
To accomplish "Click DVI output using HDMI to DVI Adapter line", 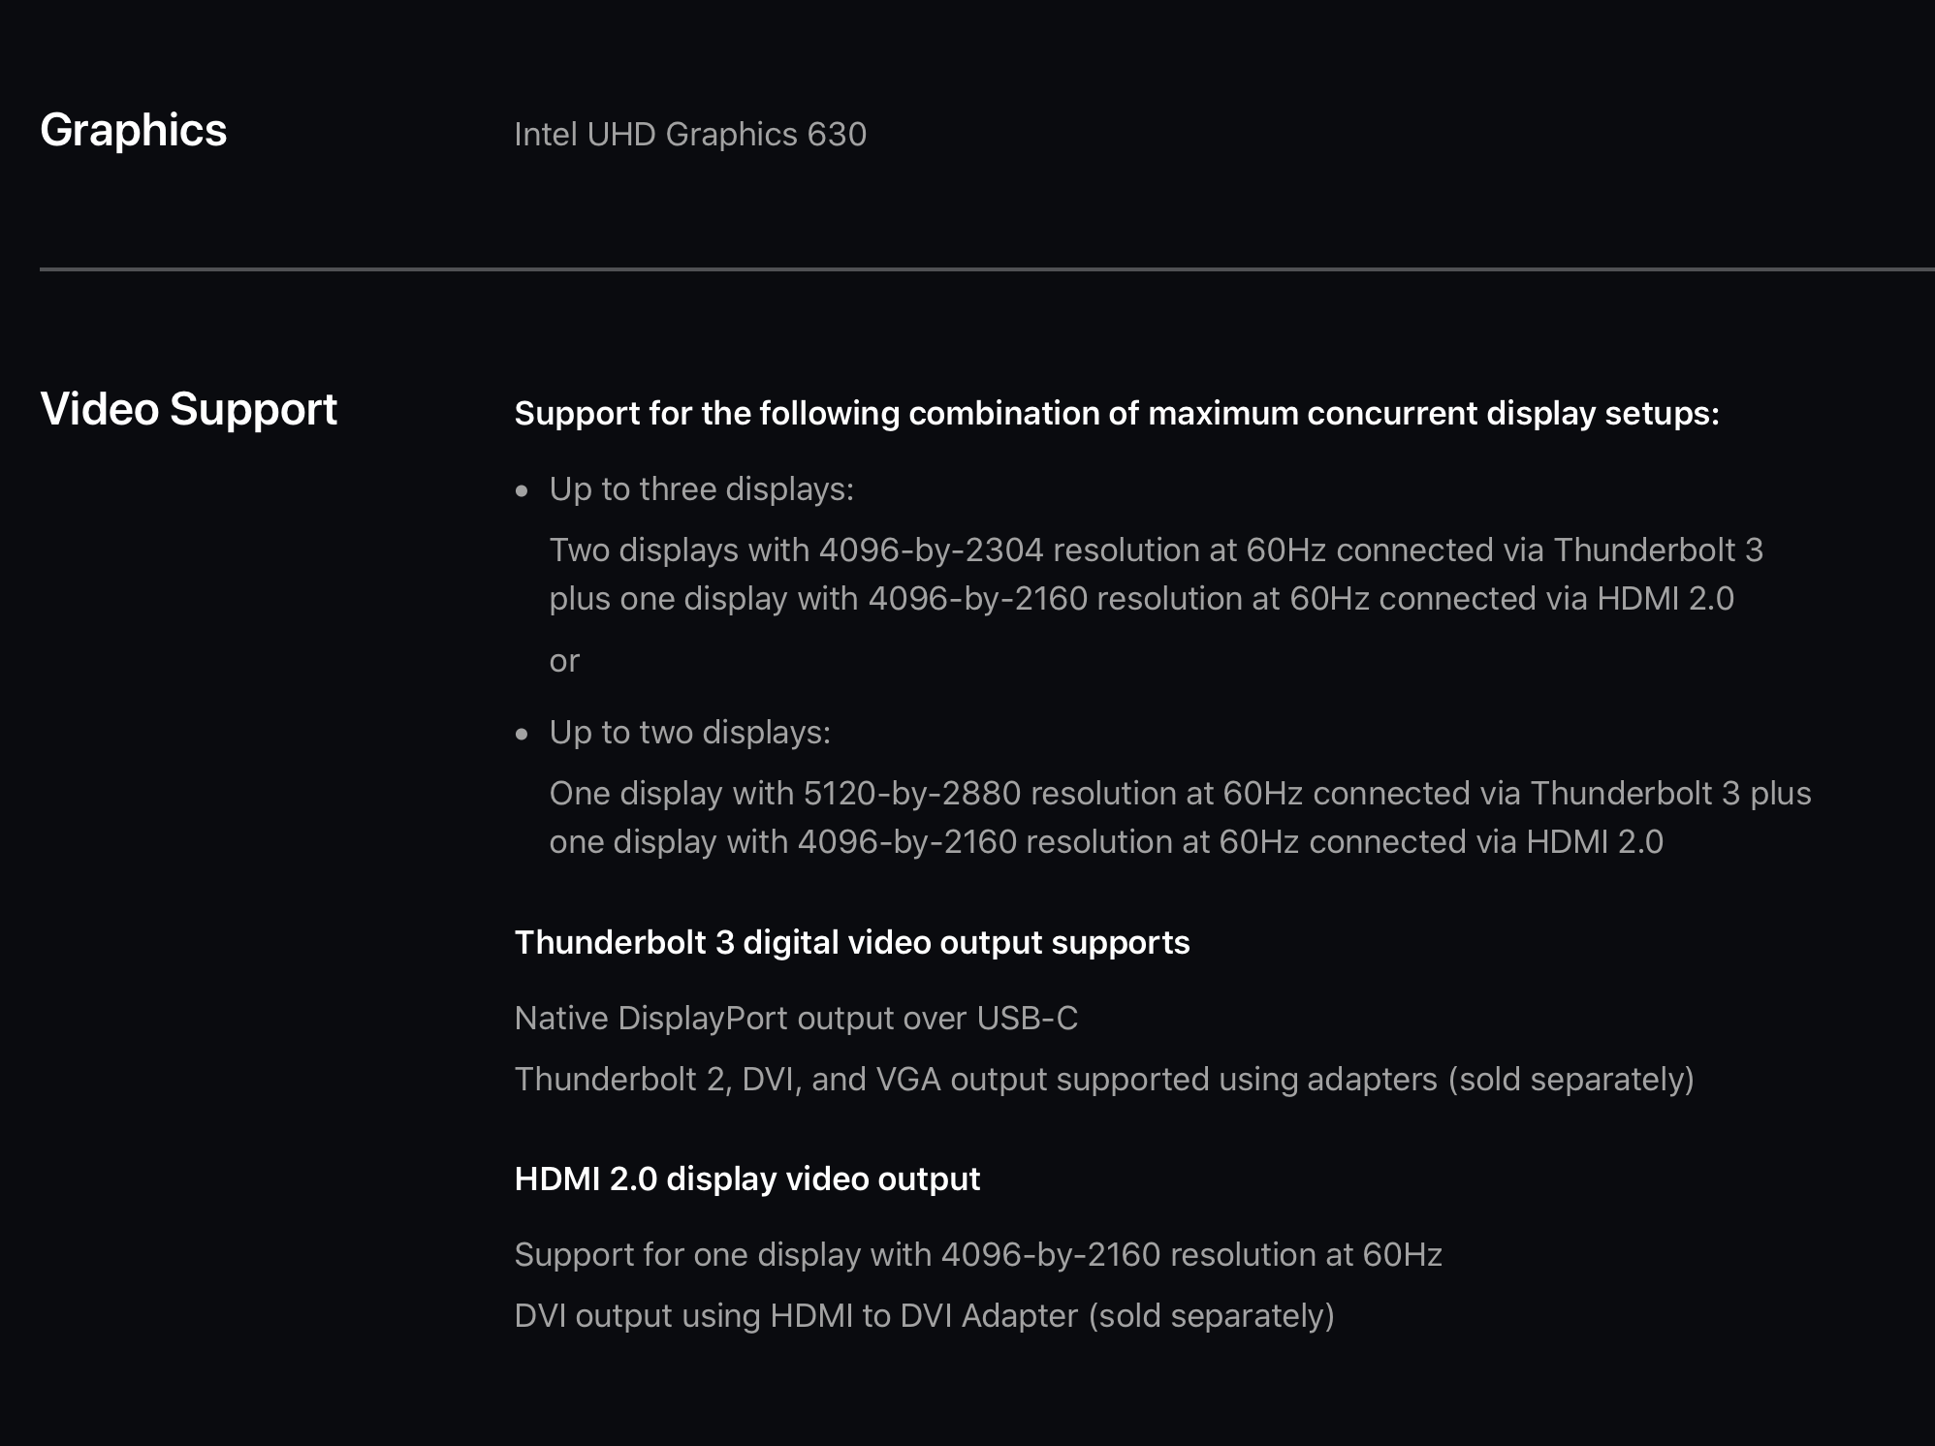I will [x=925, y=1316].
